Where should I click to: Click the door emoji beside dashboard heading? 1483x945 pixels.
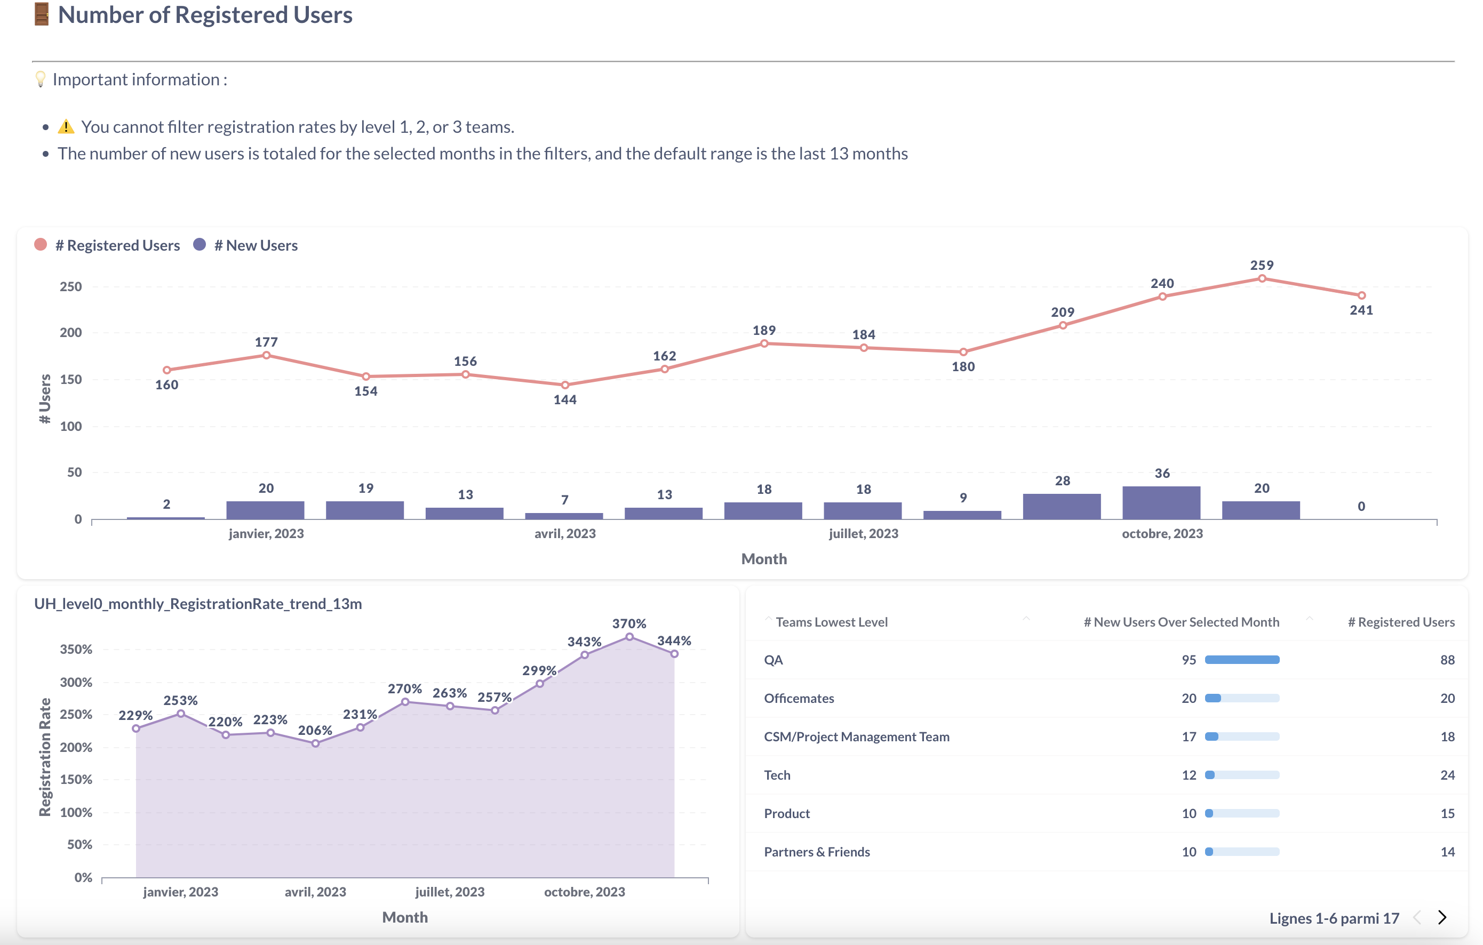pos(41,14)
